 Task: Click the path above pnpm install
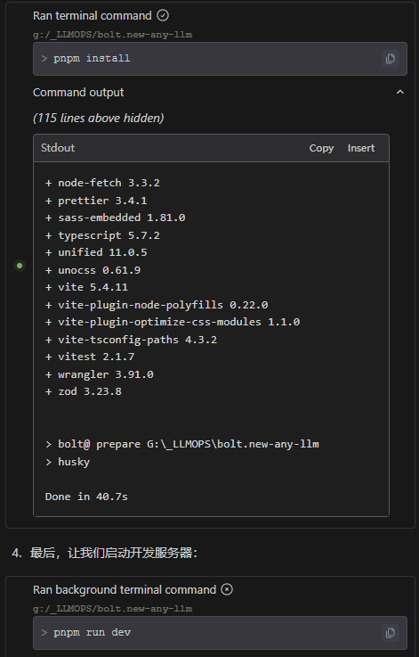(x=112, y=35)
